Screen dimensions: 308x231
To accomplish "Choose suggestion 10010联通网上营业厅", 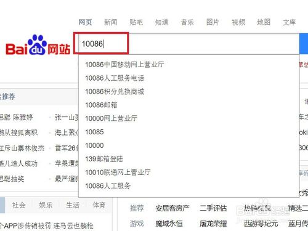I will click(x=118, y=172).
